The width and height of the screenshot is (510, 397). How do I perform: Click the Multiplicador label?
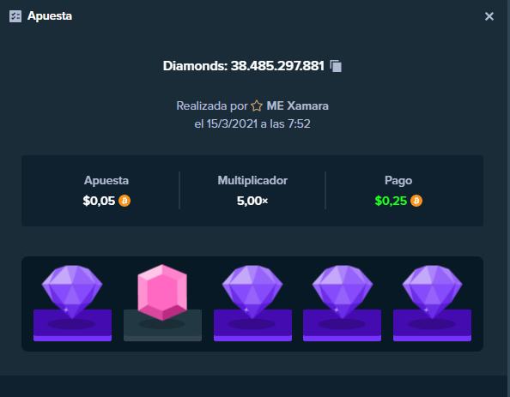252,180
